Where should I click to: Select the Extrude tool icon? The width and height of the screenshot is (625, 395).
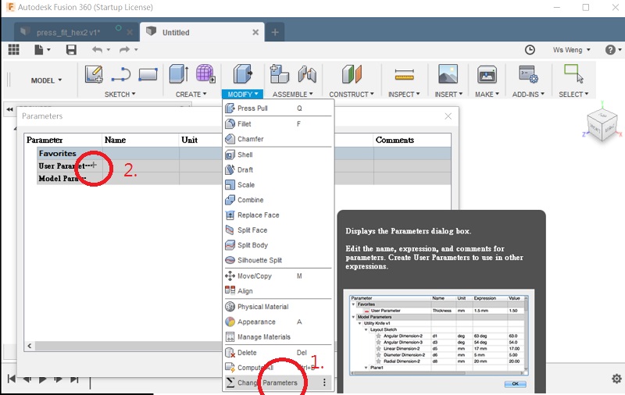click(179, 74)
